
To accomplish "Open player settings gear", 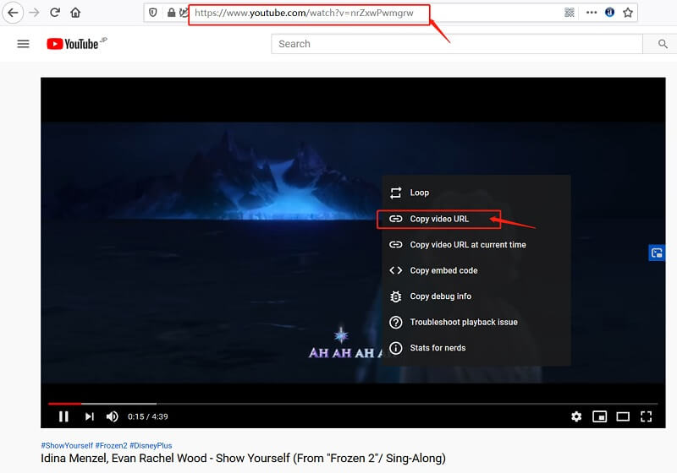I will pos(576,416).
